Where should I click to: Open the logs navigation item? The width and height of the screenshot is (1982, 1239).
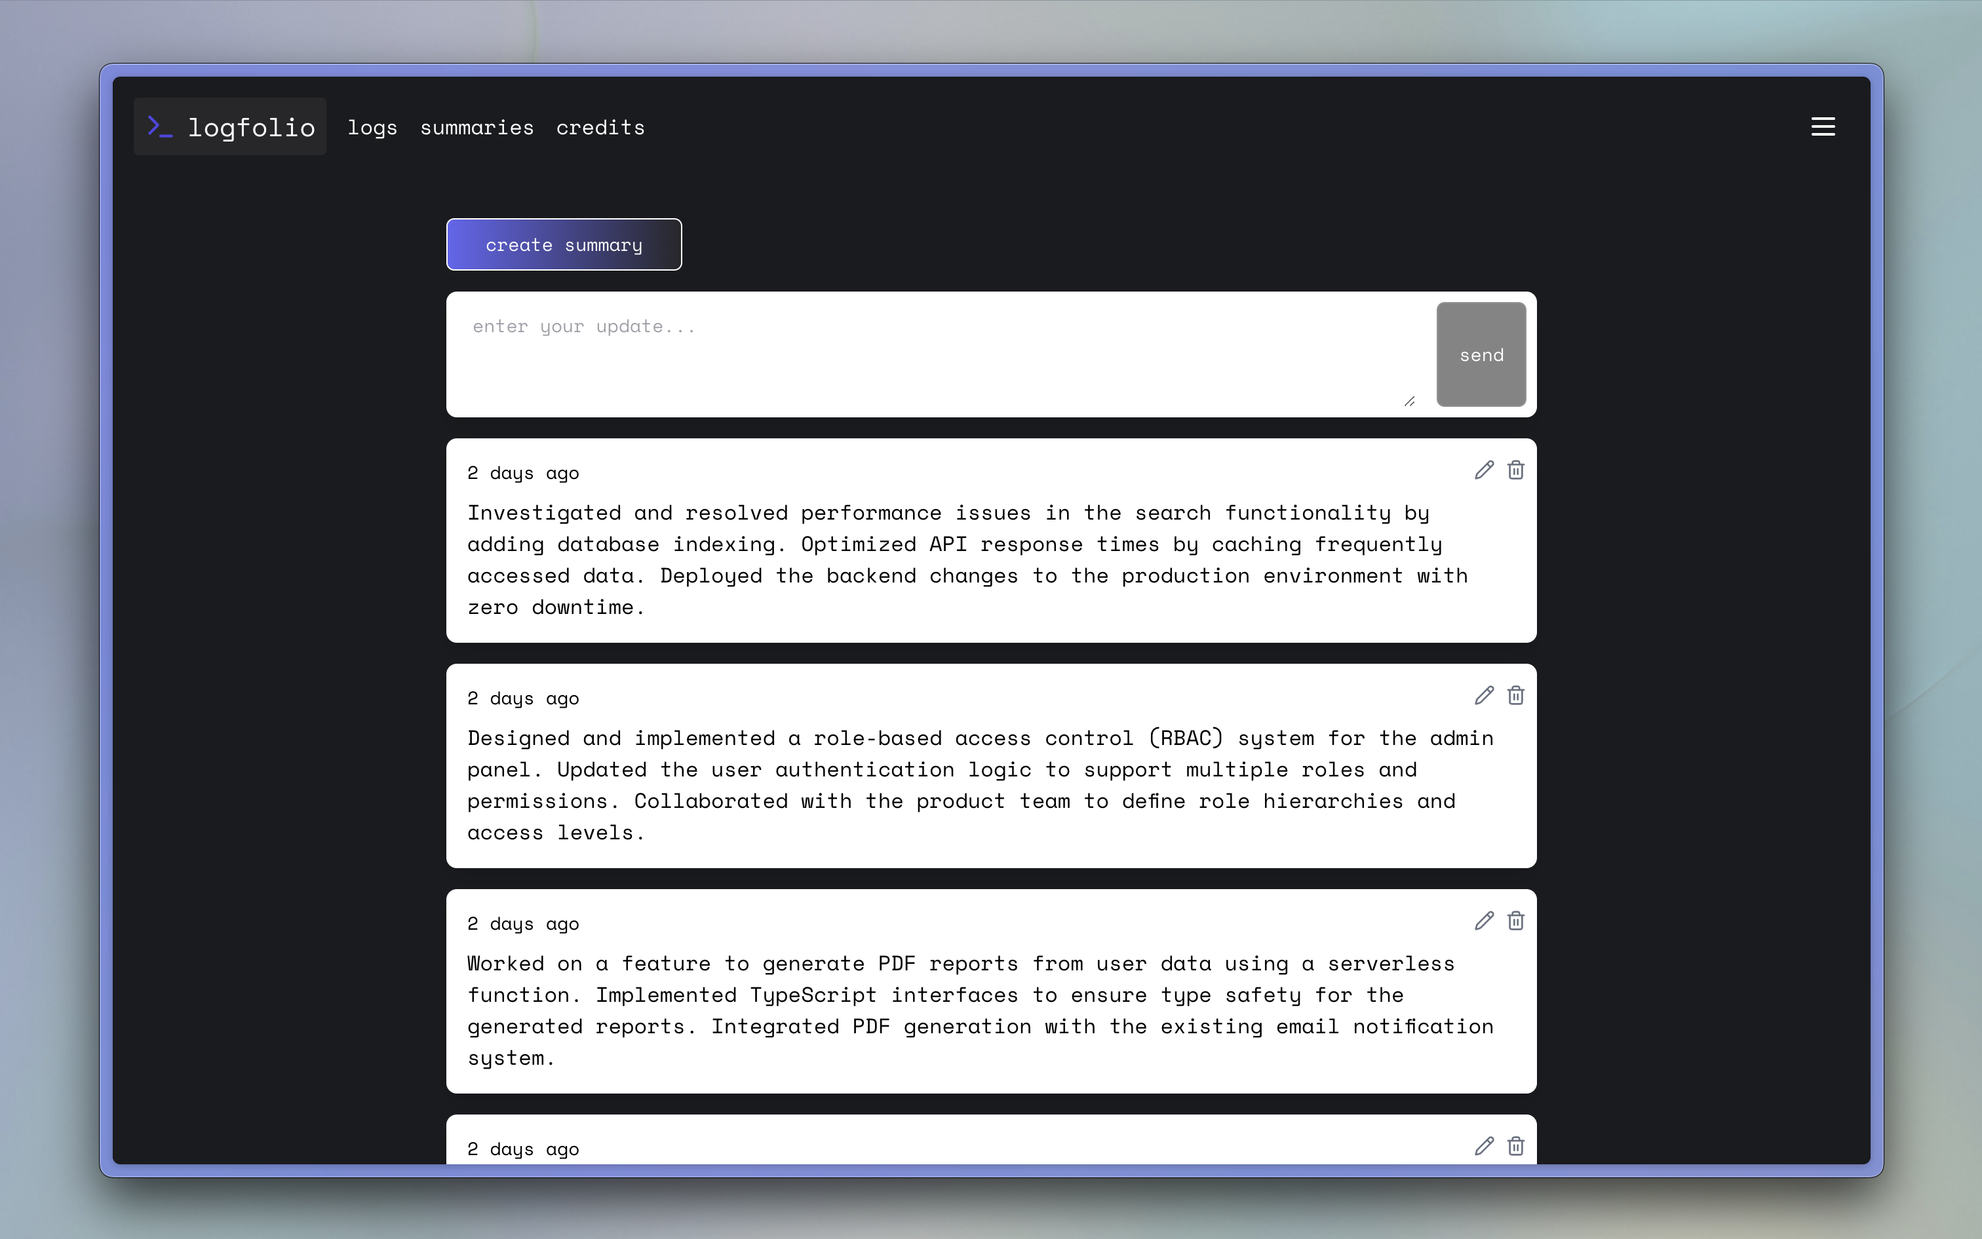tap(372, 128)
